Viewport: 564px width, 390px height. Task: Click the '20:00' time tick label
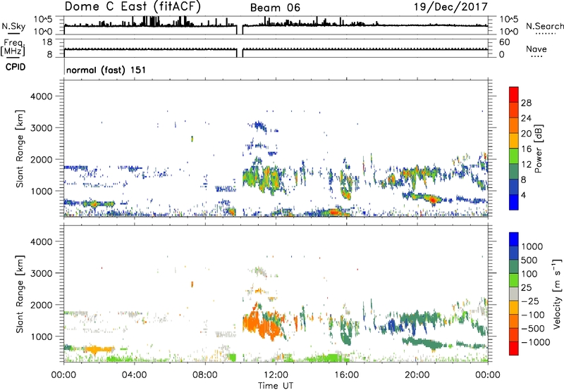pyautogui.click(x=417, y=375)
